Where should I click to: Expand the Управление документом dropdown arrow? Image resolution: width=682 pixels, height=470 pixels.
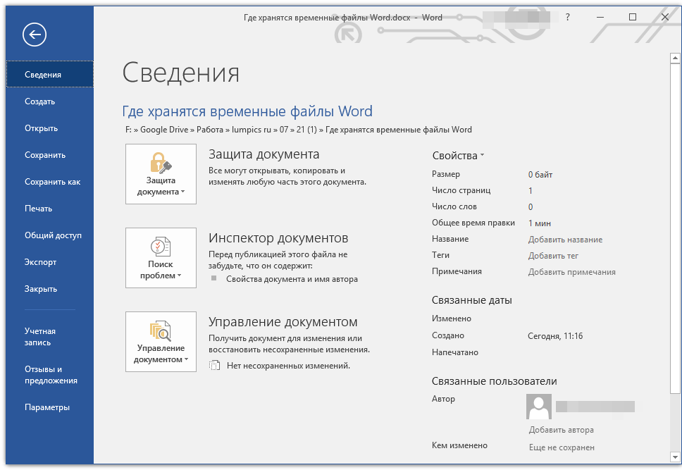coord(187,360)
